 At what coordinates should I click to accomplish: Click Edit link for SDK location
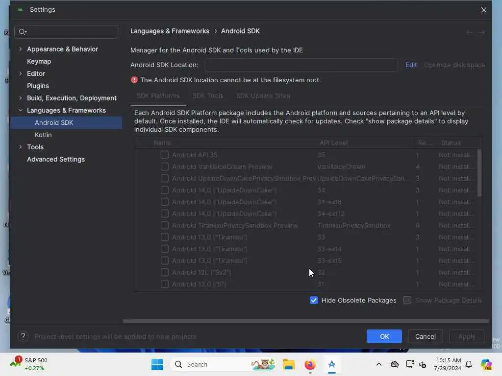(411, 65)
